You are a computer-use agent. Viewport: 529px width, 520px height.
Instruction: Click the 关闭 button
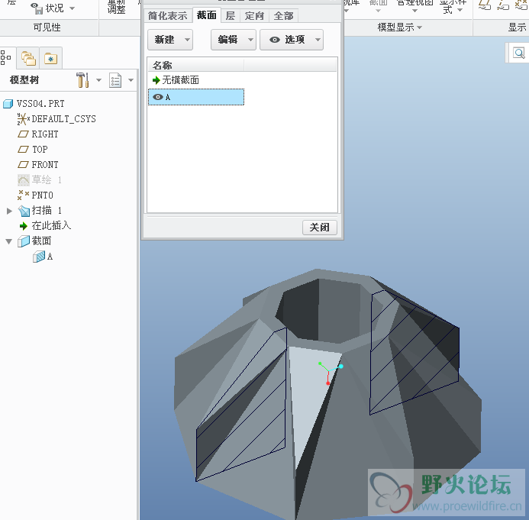(x=320, y=228)
